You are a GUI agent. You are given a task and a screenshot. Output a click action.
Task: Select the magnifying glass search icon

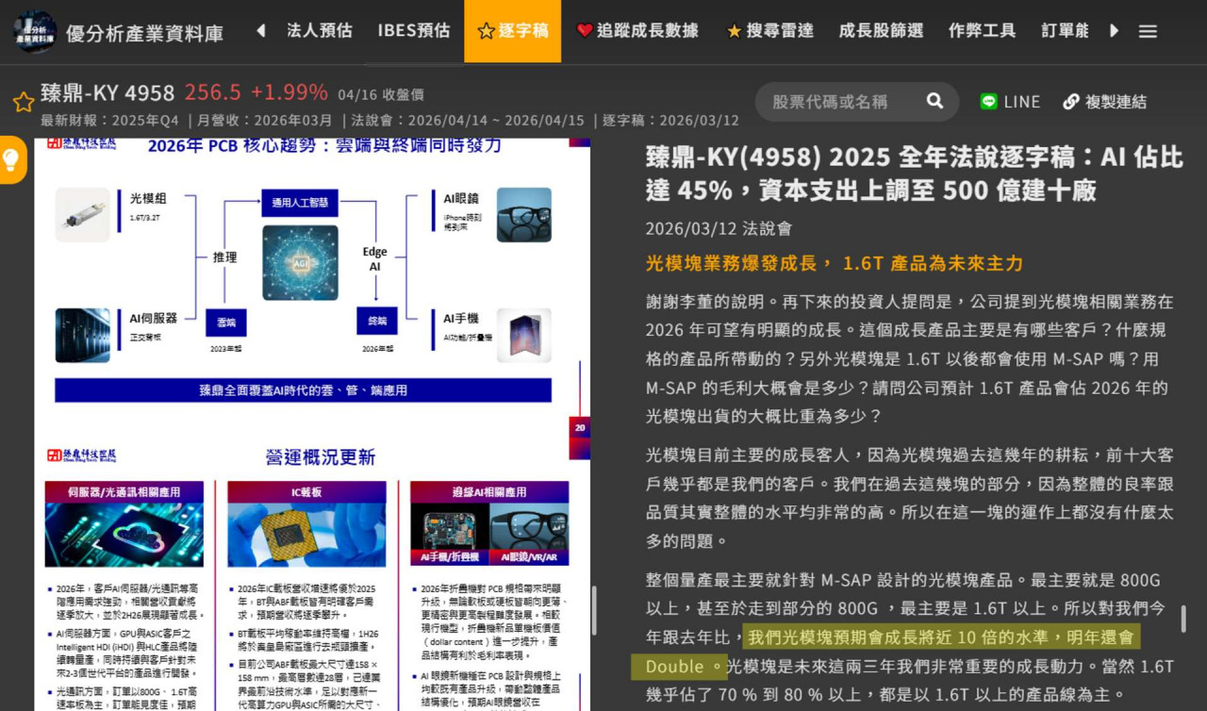click(x=934, y=101)
